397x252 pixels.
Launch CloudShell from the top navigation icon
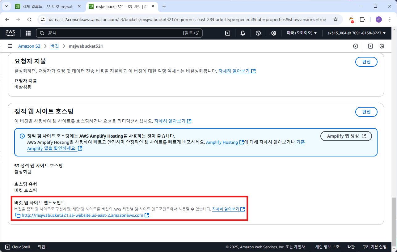point(228,33)
